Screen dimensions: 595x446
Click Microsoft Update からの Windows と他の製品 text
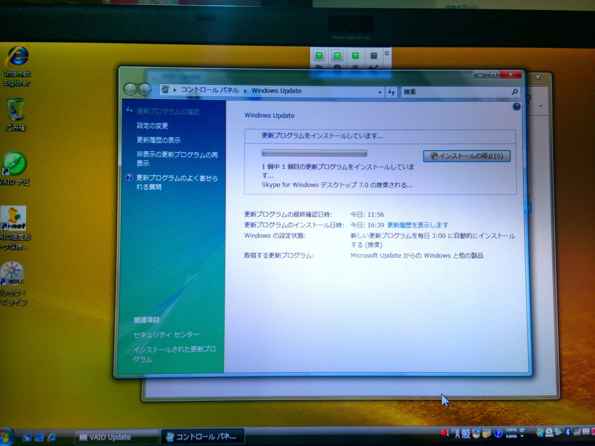416,256
